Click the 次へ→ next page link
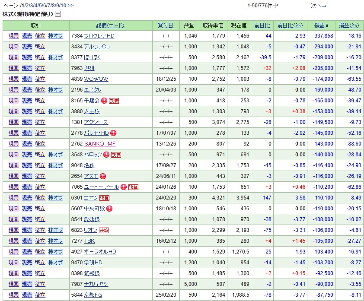364x301 pixels. tap(319, 6)
